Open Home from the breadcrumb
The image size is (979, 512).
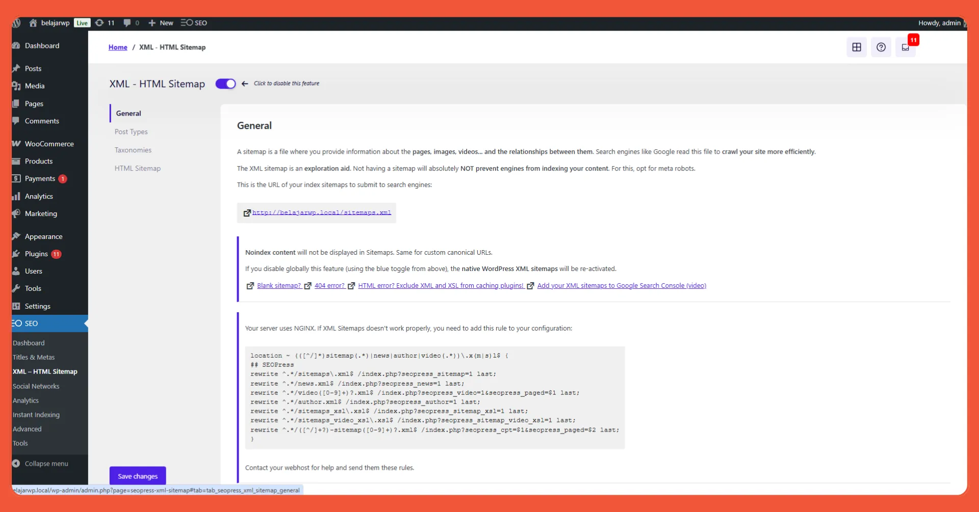pyautogui.click(x=118, y=47)
